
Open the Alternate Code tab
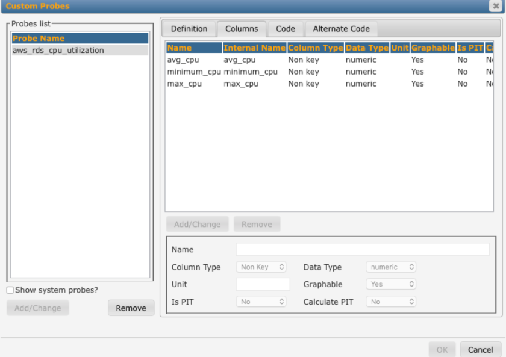[x=341, y=29]
